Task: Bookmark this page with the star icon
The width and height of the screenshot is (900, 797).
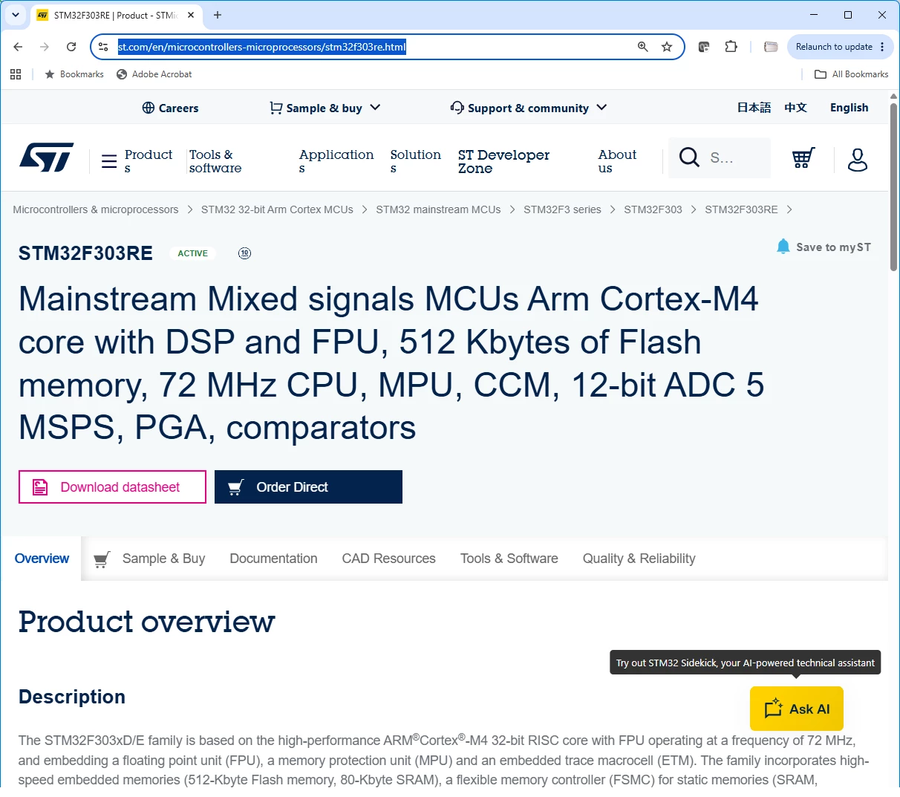Action: click(x=667, y=47)
